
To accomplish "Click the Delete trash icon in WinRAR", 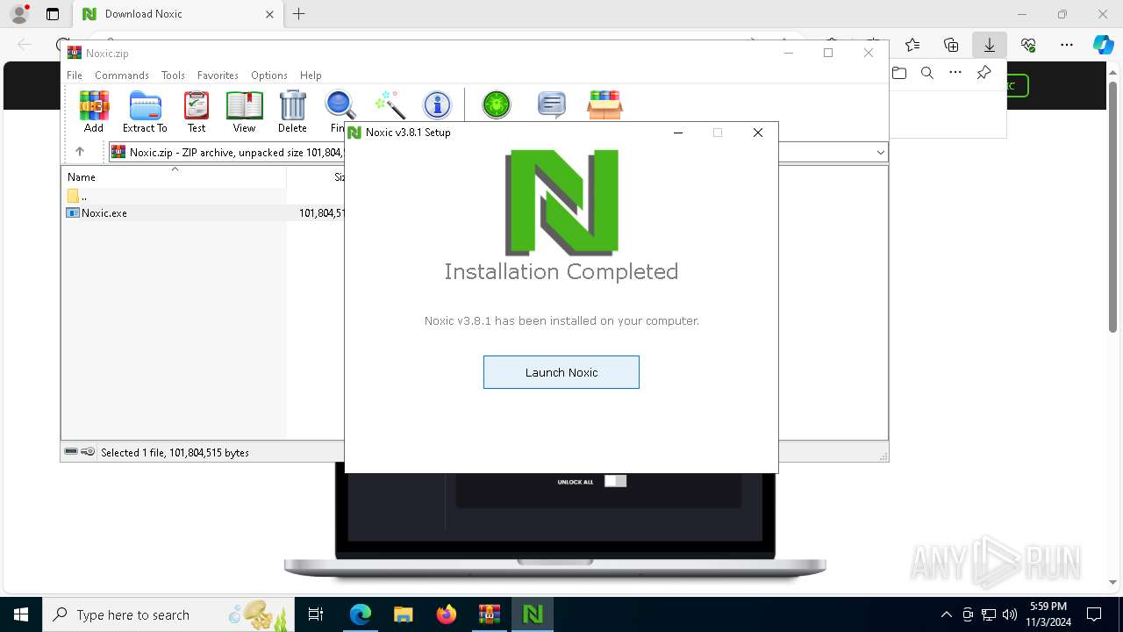I will pyautogui.click(x=292, y=111).
